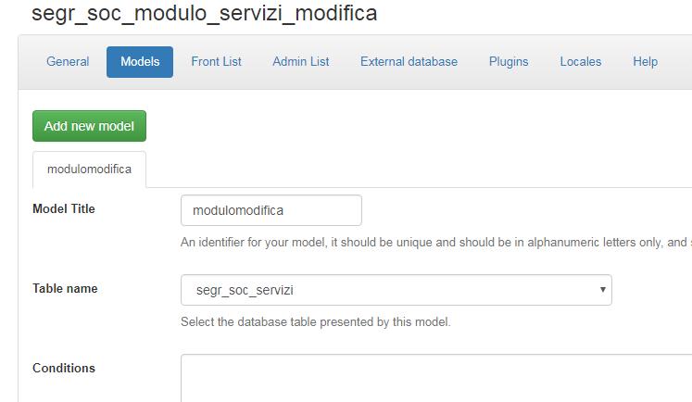
Task: Open the Help tab
Action: pos(645,62)
